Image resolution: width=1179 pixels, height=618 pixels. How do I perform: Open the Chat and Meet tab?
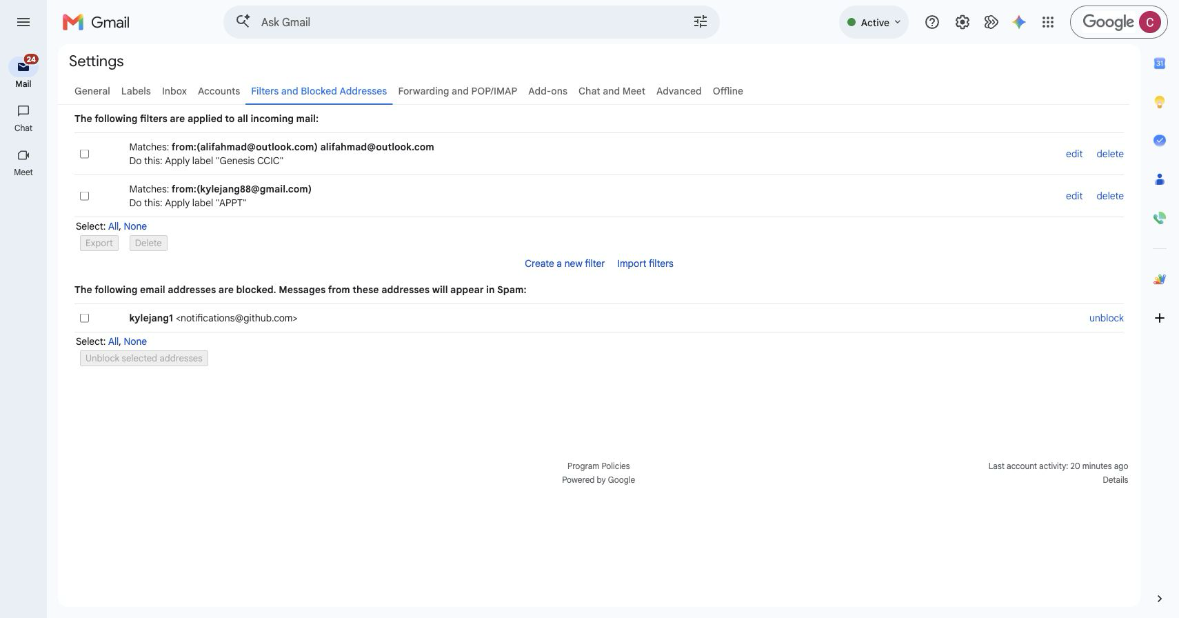coord(612,91)
